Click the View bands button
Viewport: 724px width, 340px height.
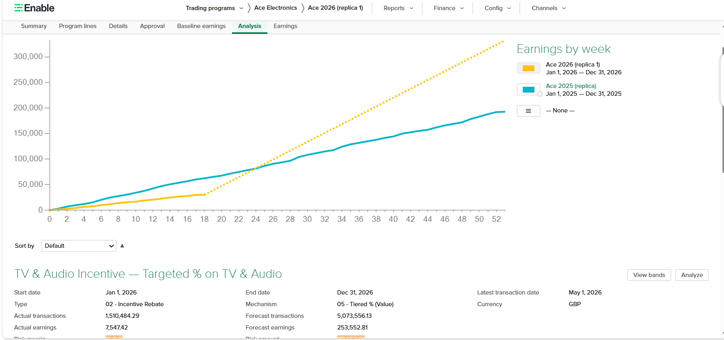(x=649, y=275)
